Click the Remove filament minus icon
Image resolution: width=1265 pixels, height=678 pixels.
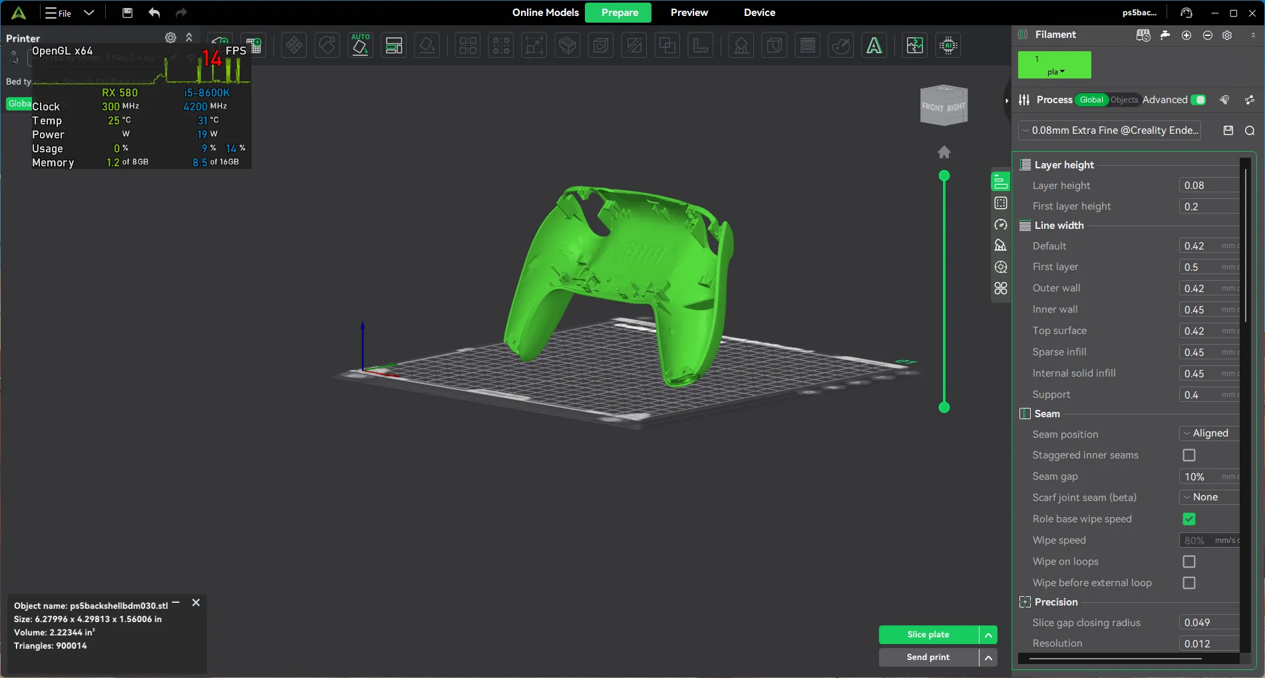pos(1208,35)
